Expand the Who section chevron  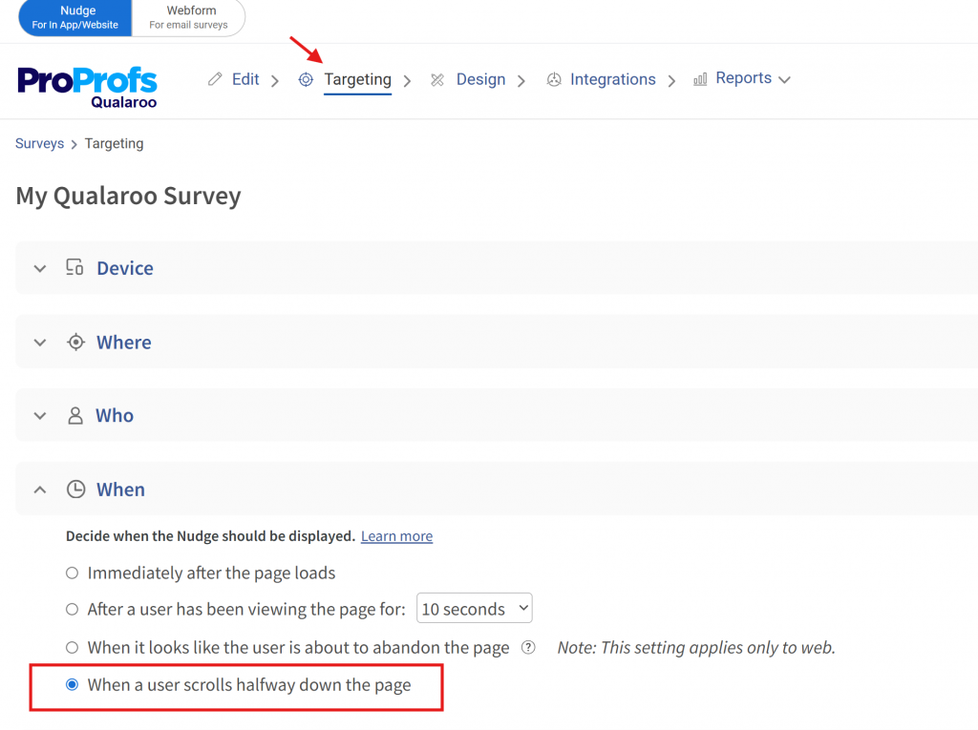(40, 416)
